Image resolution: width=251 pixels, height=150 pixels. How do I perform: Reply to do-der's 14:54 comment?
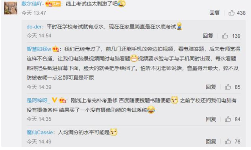point(208,36)
